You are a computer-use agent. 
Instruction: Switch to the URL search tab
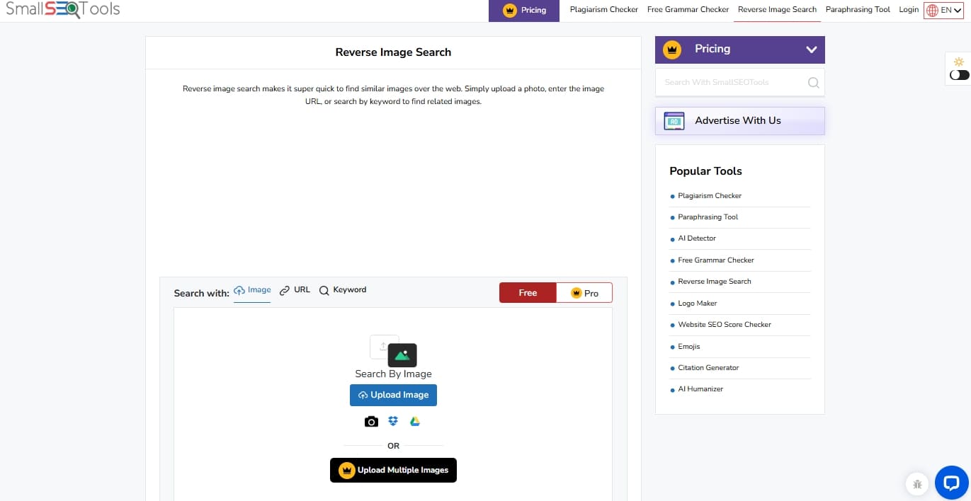295,290
